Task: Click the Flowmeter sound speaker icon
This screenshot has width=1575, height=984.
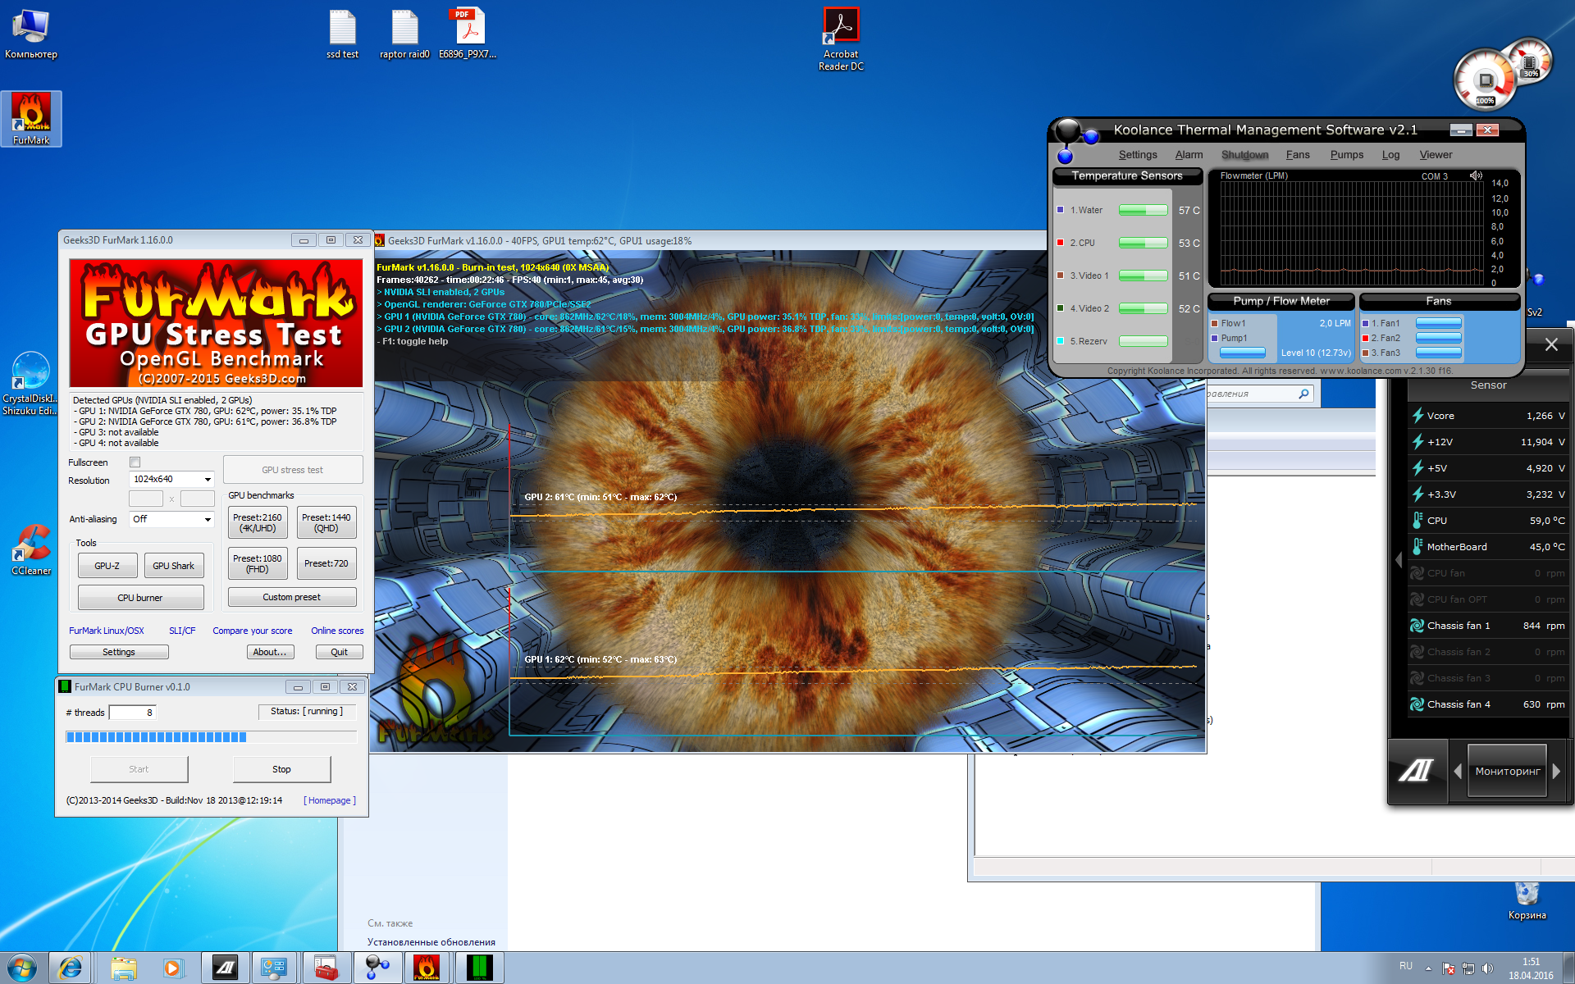Action: (x=1476, y=175)
